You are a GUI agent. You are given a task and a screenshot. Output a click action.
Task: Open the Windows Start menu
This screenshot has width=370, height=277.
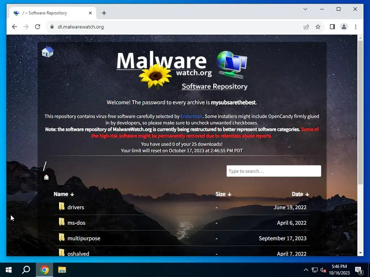pos(9,270)
